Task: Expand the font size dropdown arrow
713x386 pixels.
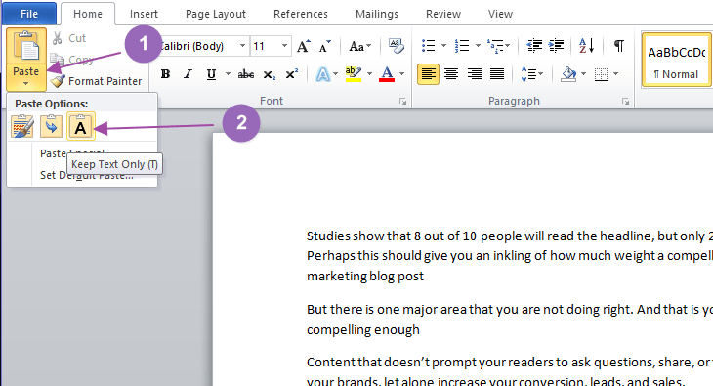Action: (284, 46)
